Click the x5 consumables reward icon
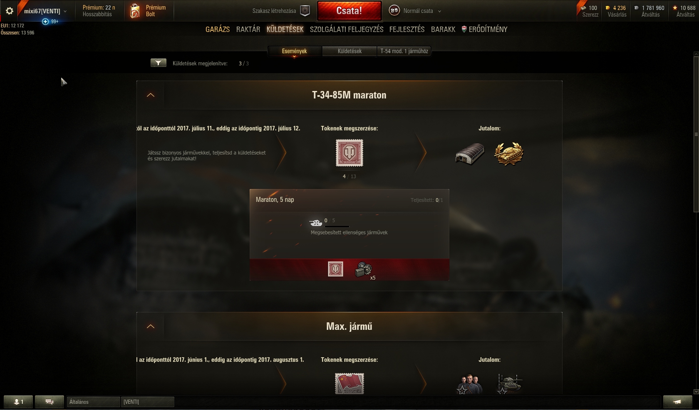 (x=364, y=270)
